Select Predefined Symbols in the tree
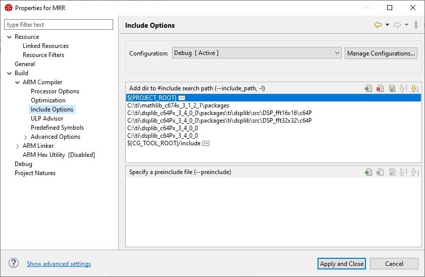The image size is (425, 277). point(57,128)
